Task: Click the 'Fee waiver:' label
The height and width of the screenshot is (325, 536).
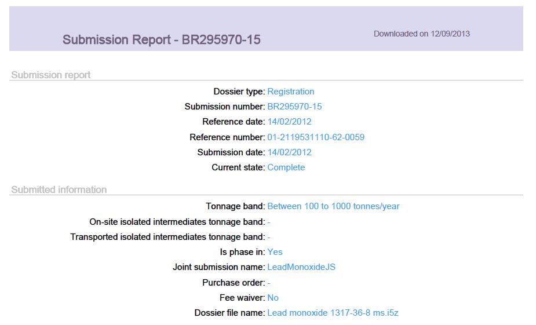Action: tap(242, 298)
